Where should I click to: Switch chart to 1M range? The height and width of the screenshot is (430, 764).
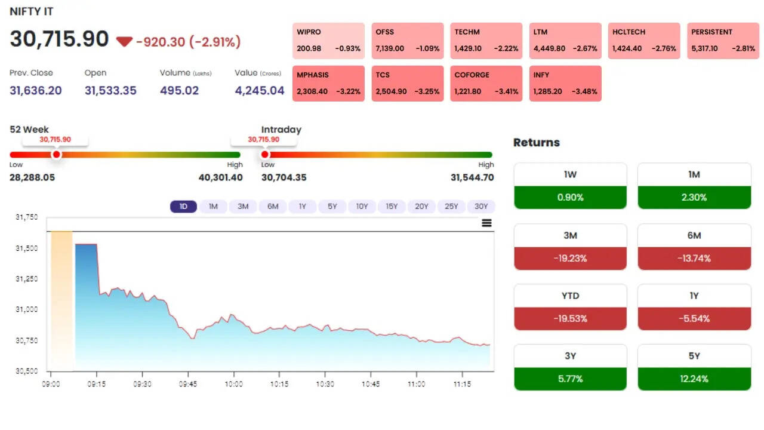[x=213, y=207]
